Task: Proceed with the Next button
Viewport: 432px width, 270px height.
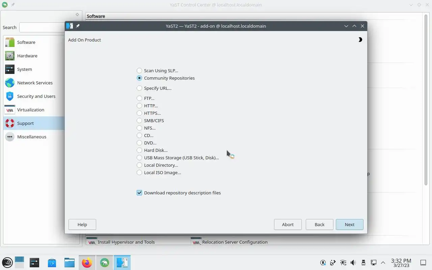Action: click(350, 224)
